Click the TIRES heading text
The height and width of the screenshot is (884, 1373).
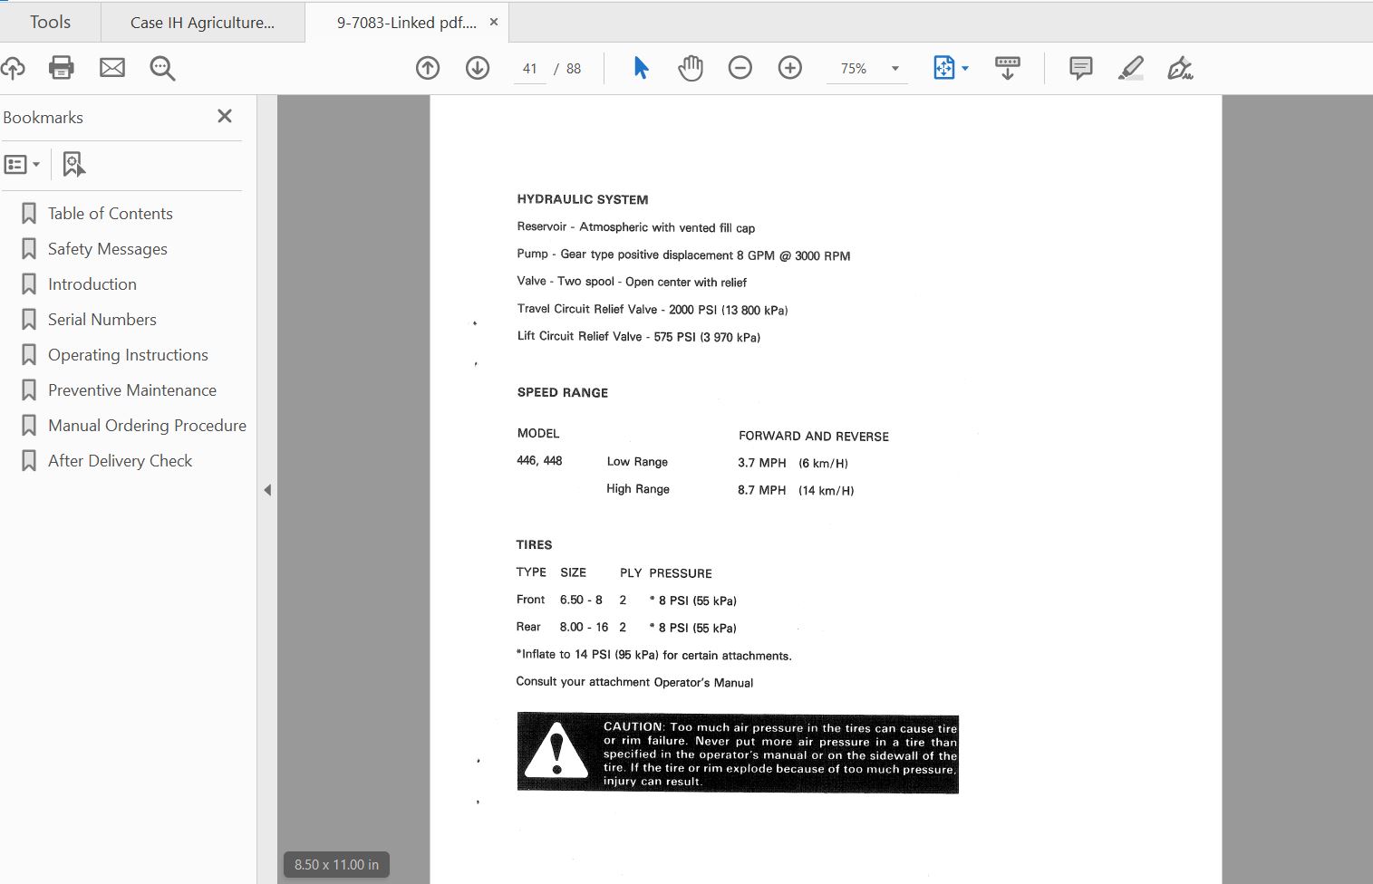(x=534, y=544)
